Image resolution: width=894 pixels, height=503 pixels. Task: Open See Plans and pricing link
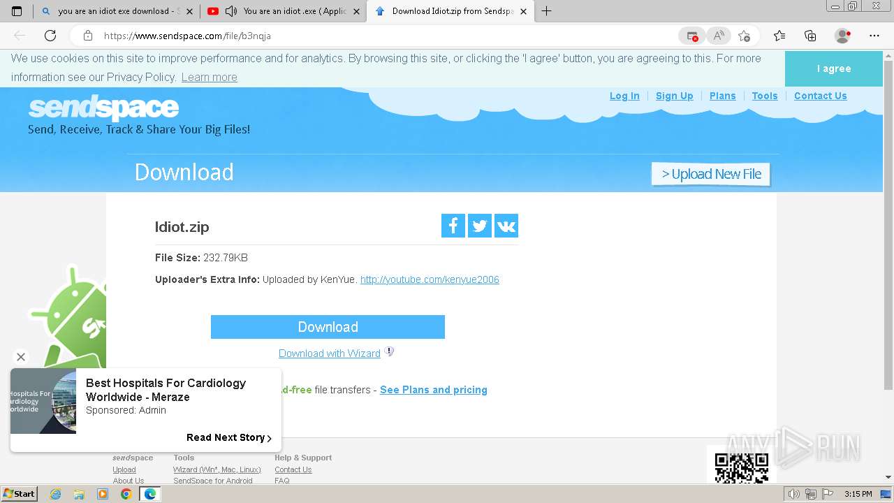434,390
